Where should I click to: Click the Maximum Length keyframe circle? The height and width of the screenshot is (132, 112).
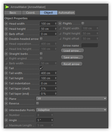6,125
